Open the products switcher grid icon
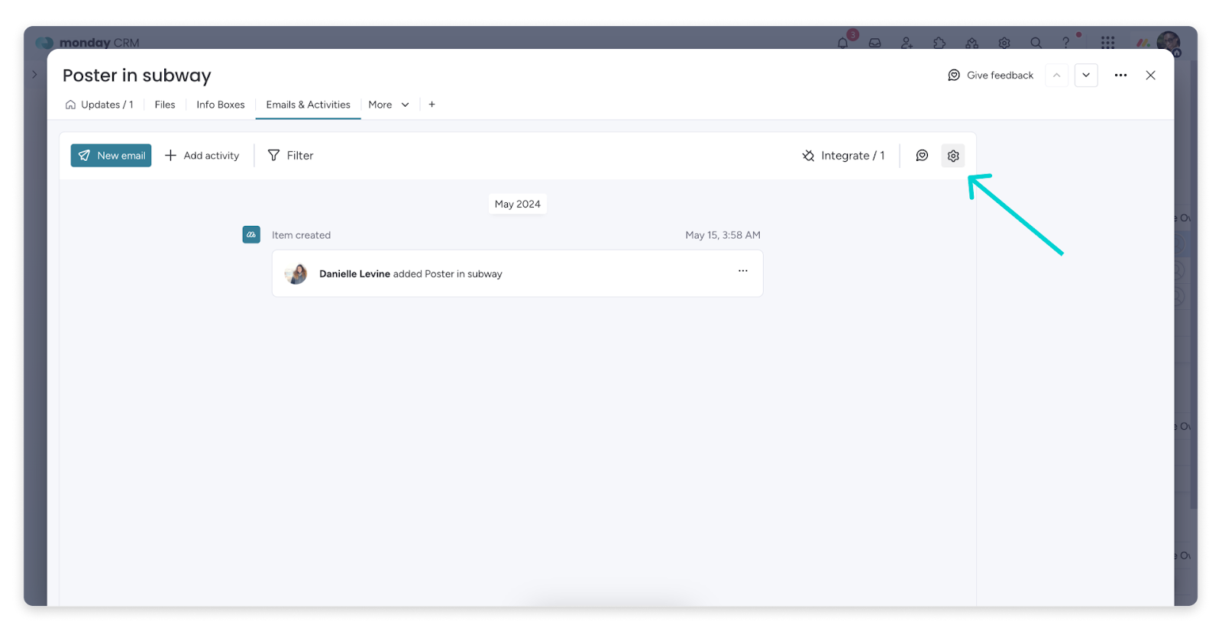 1107,43
